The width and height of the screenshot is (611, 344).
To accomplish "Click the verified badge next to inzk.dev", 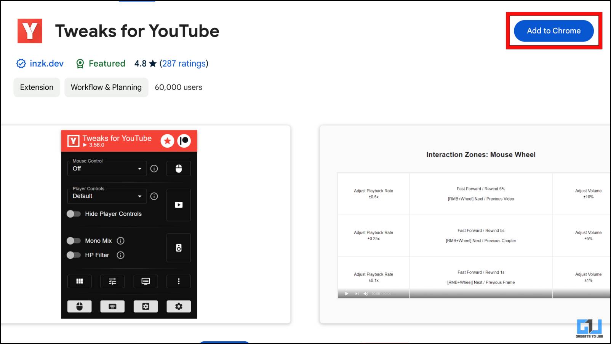I will 21,64.
